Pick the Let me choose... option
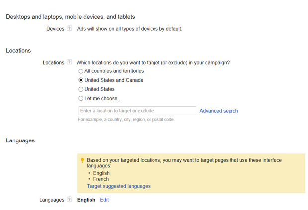 (x=81, y=98)
